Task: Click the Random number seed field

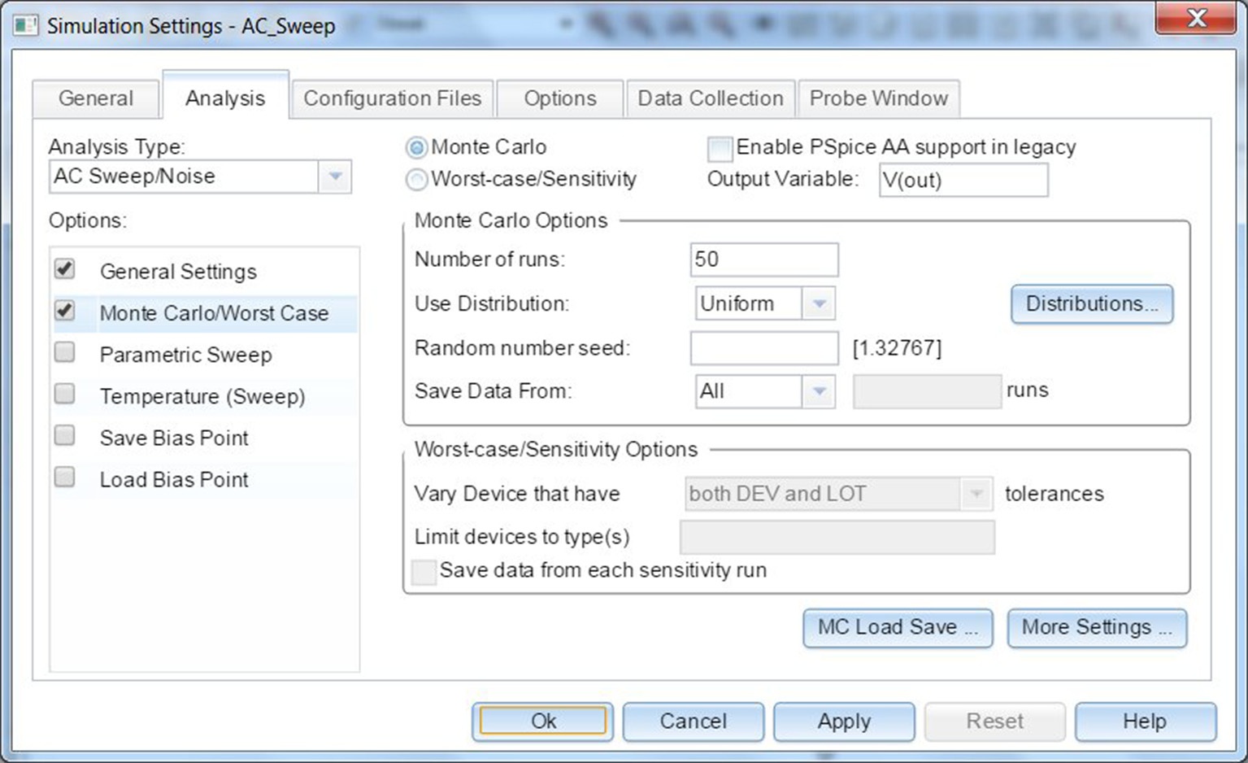Action: (x=763, y=348)
